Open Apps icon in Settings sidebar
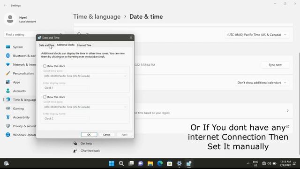The height and width of the screenshot is (169, 300). coord(8,82)
